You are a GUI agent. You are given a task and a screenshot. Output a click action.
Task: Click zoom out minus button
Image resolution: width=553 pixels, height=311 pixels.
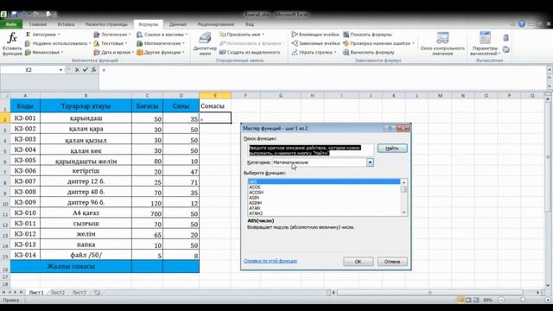(501, 300)
